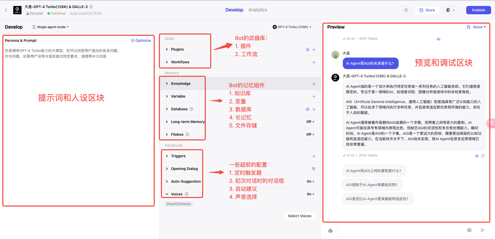
Task: Toggle Filebox Off dropdown
Action: click(310, 134)
